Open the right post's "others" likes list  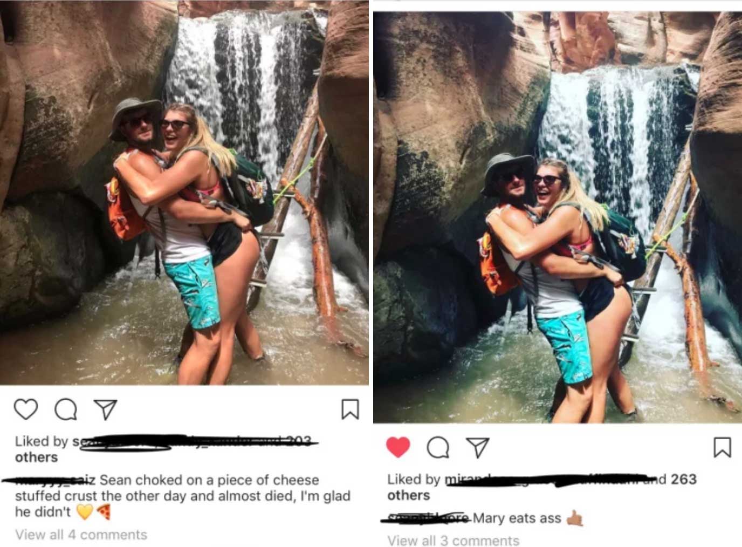pos(409,495)
